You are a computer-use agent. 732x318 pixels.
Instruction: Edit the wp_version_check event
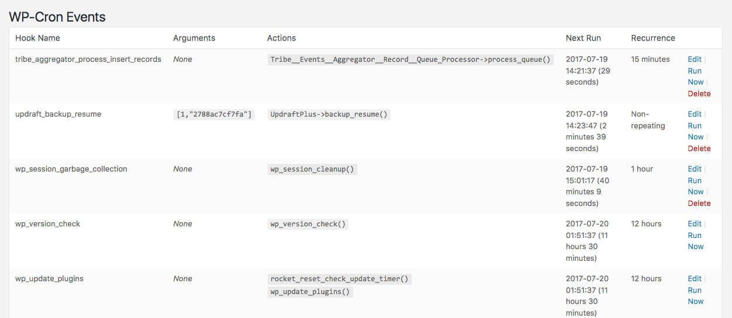point(694,223)
